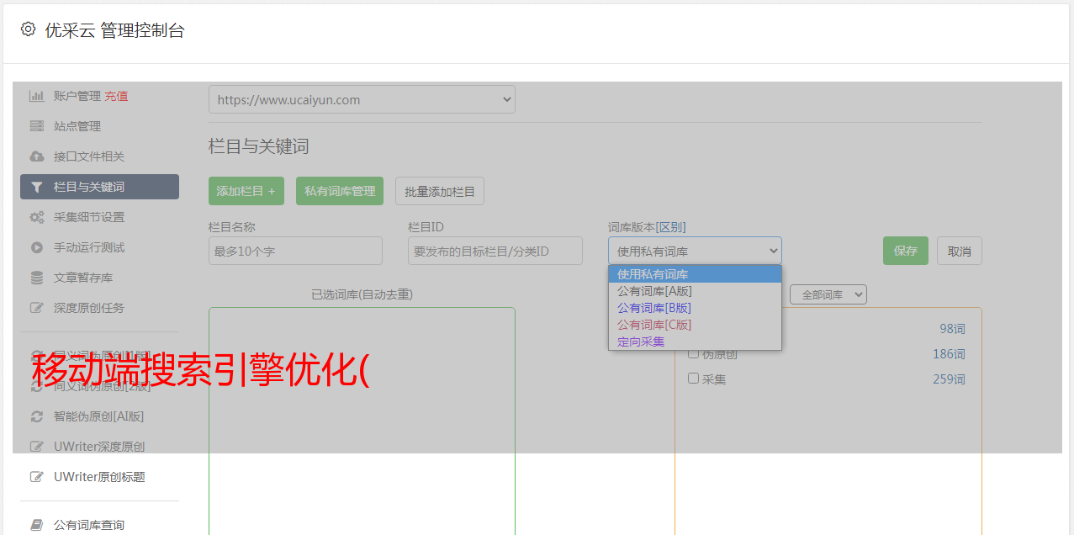Image resolution: width=1074 pixels, height=535 pixels.
Task: Focus the 栏目ID input field
Action: point(495,251)
